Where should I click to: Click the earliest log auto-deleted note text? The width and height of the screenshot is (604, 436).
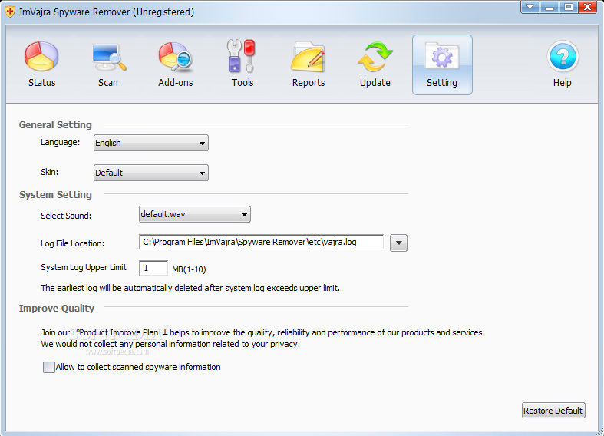[x=190, y=288]
